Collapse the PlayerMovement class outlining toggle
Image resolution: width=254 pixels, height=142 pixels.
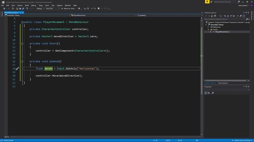(x=22, y=22)
